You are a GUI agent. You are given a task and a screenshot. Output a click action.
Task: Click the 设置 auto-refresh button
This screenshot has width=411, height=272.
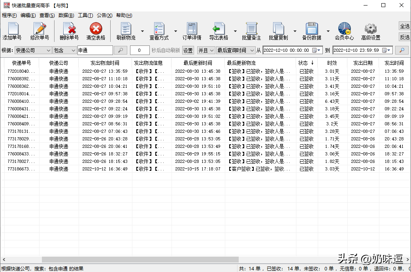tap(188, 50)
